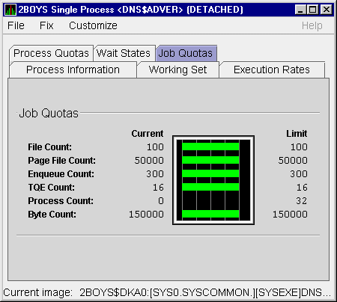337x302 pixels.
Task: Open the Fix menu
Action: click(x=46, y=25)
